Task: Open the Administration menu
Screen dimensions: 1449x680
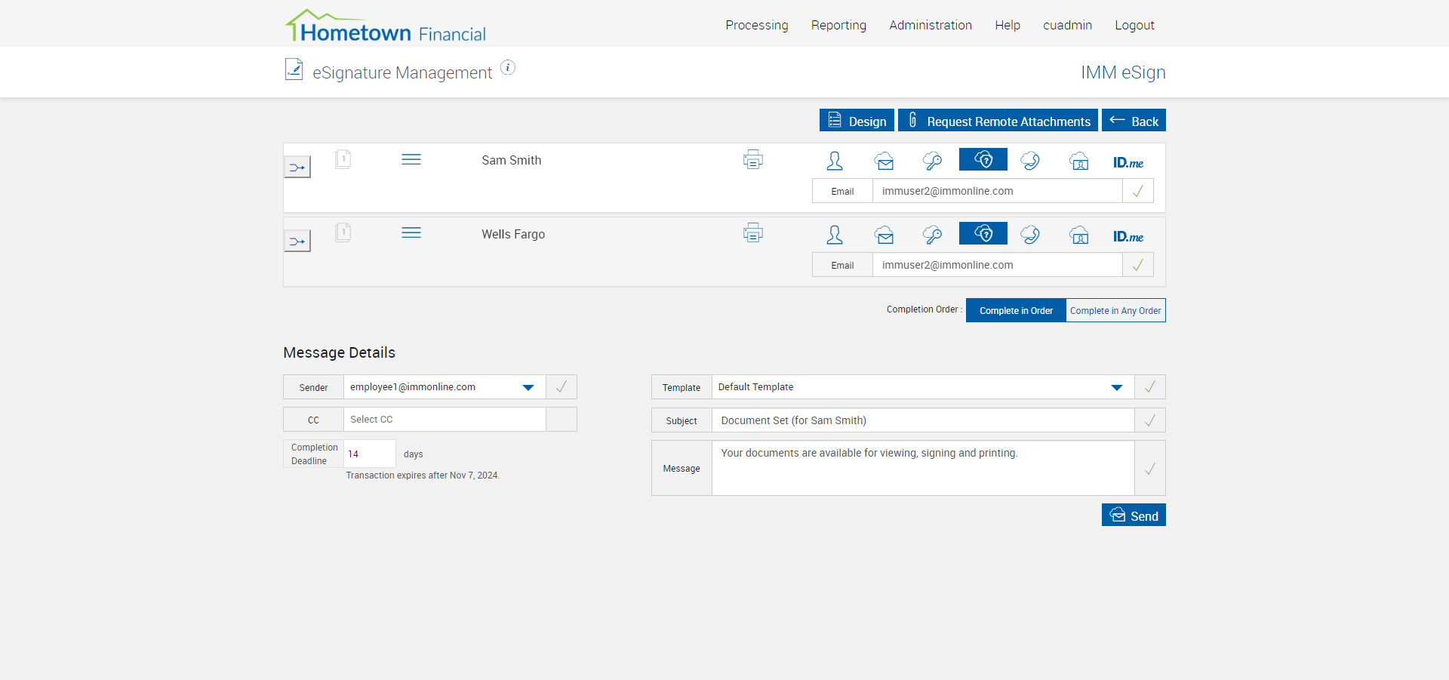Action: [930, 25]
